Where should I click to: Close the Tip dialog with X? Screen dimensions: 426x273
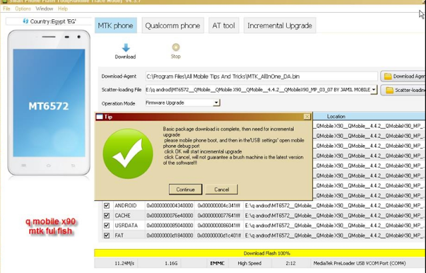tap(307, 117)
